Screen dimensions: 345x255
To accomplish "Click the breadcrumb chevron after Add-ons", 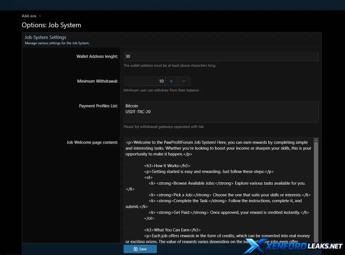I will tap(40, 16).
